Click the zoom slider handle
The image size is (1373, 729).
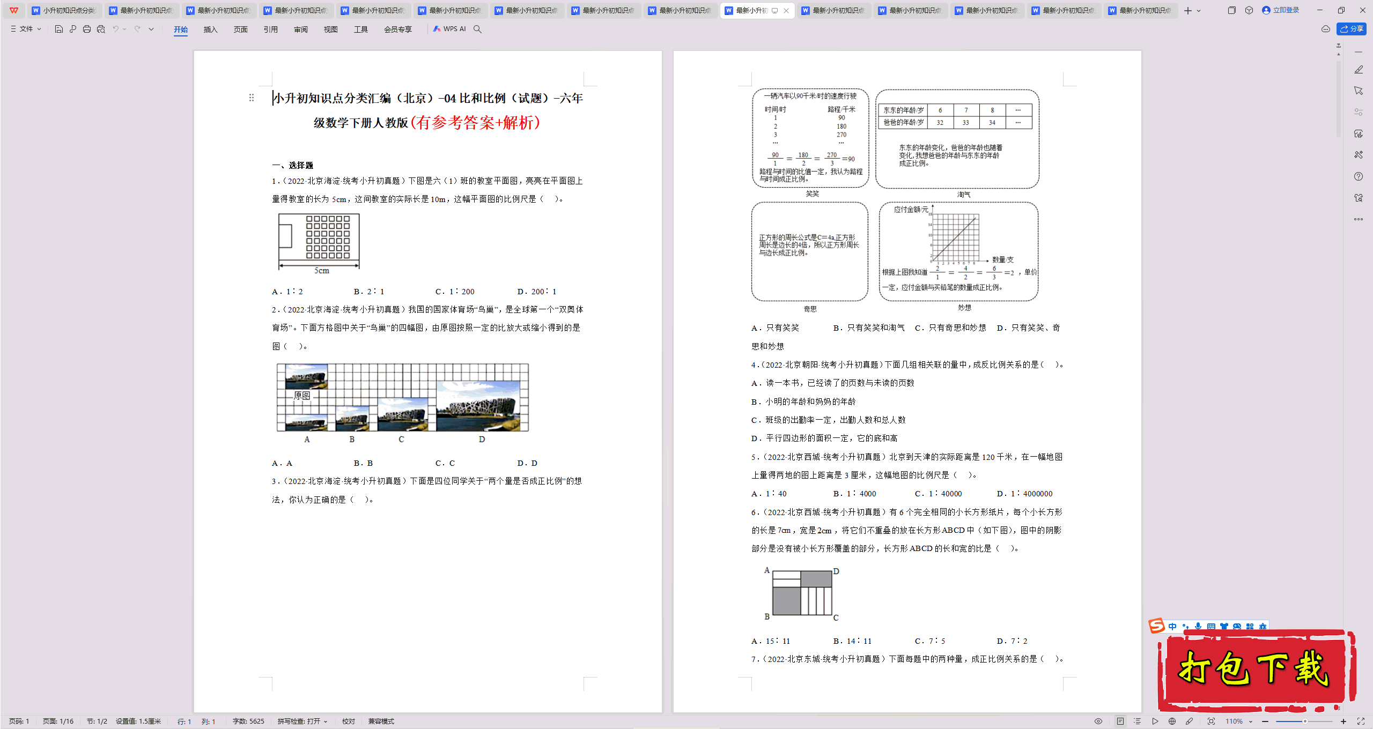[1305, 721]
